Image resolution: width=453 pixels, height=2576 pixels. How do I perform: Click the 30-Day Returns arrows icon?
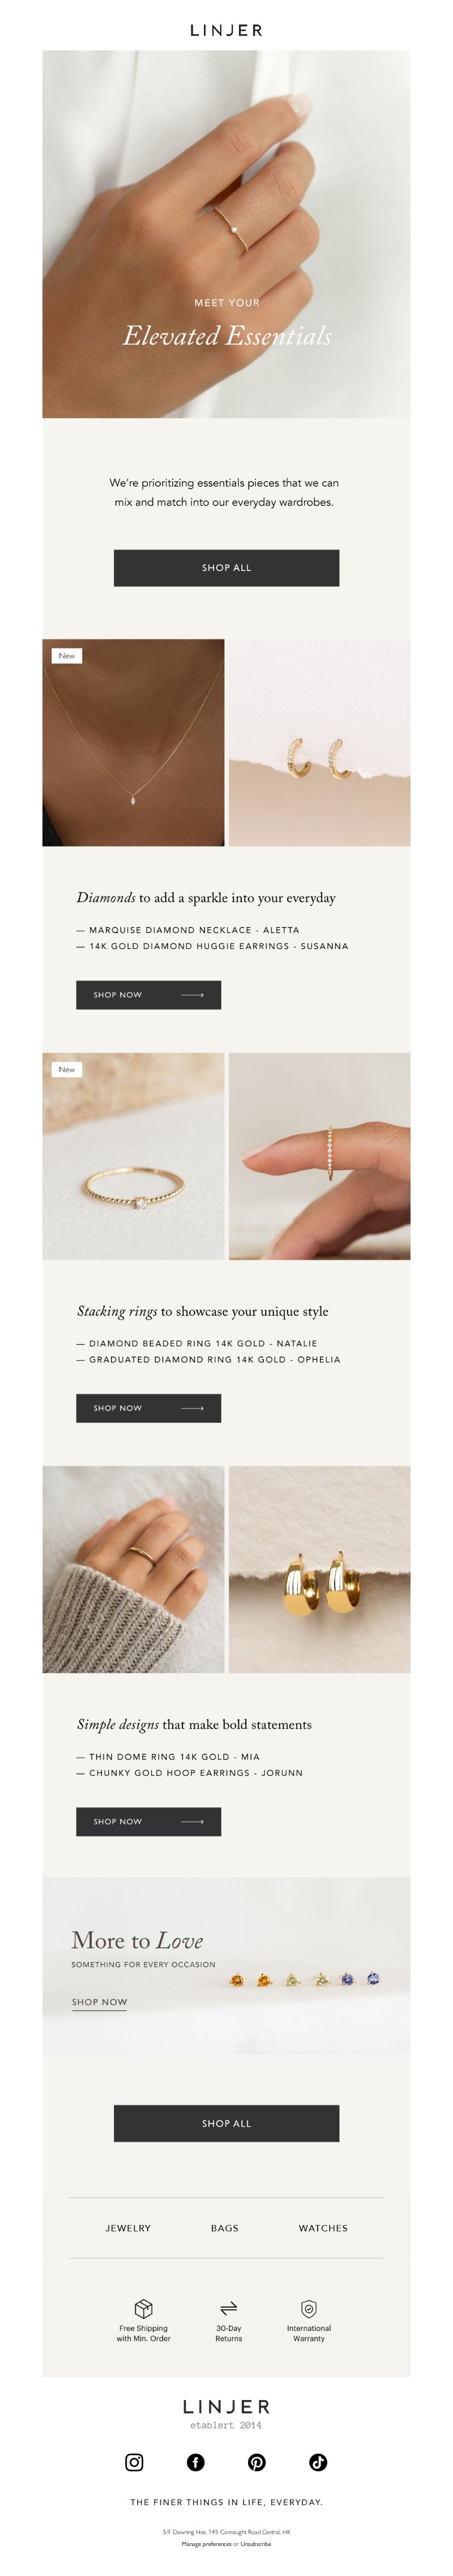(x=228, y=2308)
